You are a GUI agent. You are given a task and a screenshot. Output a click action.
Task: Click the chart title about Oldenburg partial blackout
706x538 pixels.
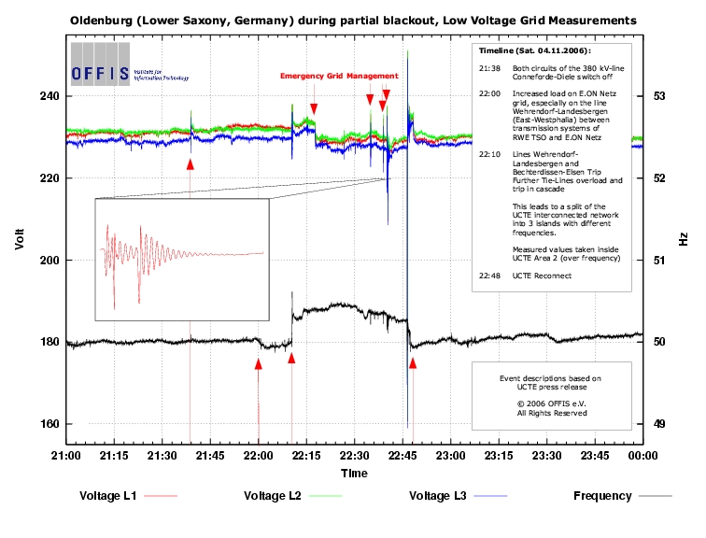click(353, 19)
